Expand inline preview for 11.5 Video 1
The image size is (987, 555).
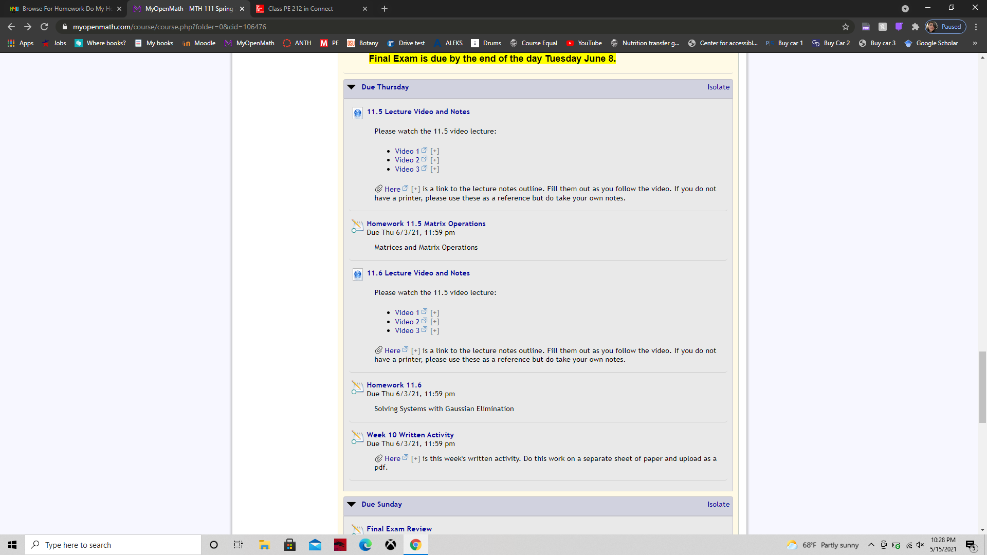435,151
